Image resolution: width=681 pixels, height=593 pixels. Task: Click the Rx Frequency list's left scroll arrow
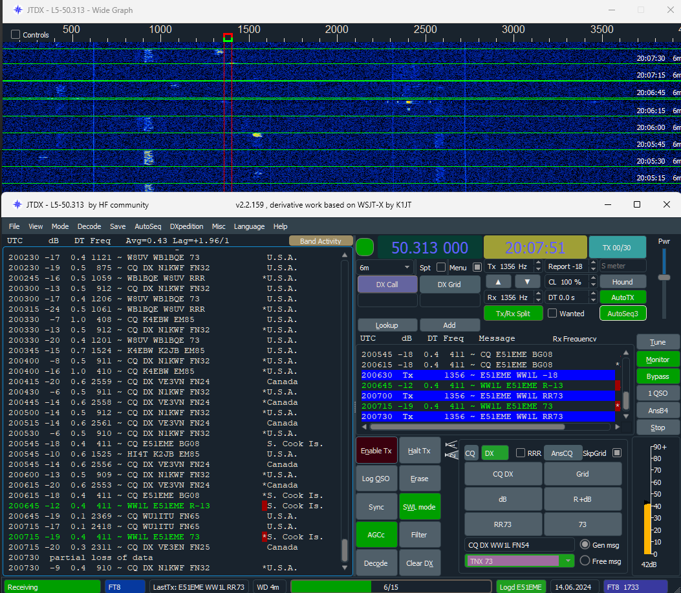click(364, 427)
